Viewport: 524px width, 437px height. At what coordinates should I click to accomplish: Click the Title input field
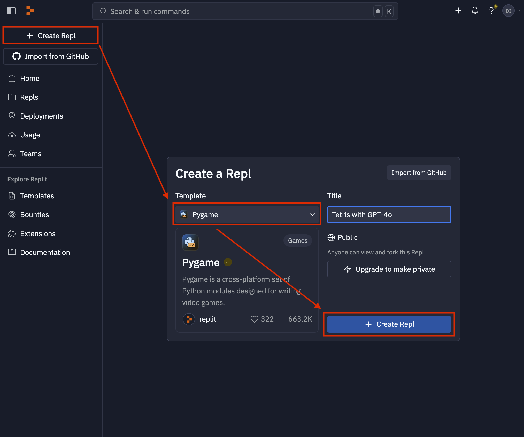pos(389,215)
